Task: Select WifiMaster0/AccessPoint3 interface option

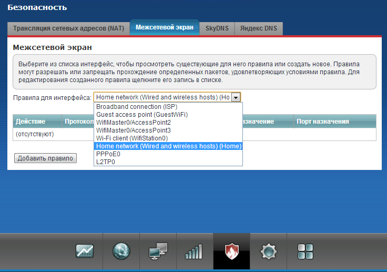Action: (x=134, y=130)
